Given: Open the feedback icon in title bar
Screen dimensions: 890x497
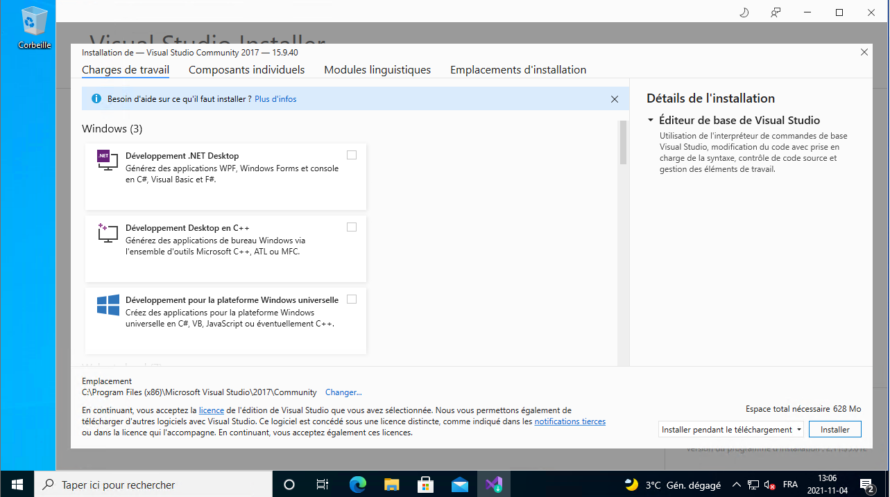Looking at the screenshot, I should [x=776, y=12].
